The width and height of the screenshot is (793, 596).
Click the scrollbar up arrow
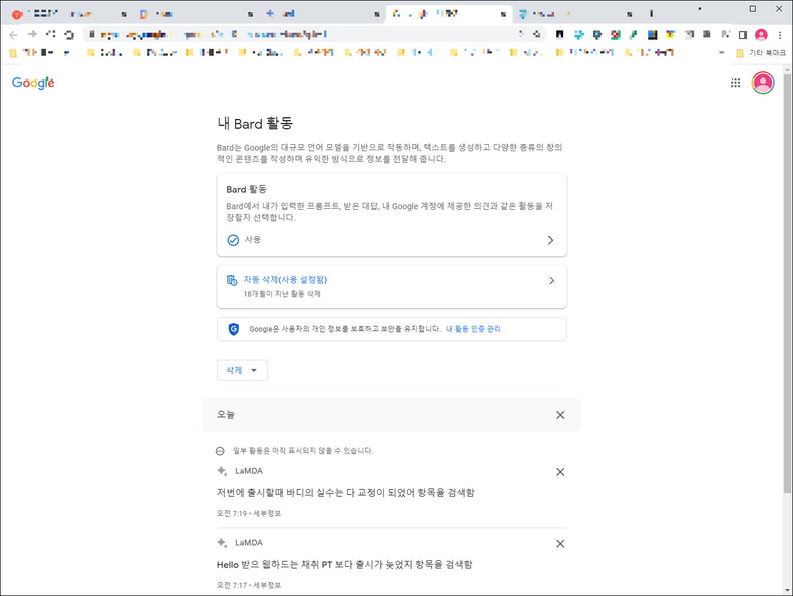pyautogui.click(x=787, y=68)
